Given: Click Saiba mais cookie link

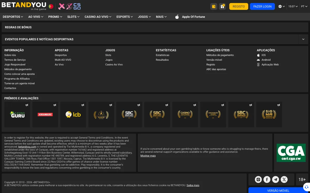Looking at the screenshot, I should 193,185.
